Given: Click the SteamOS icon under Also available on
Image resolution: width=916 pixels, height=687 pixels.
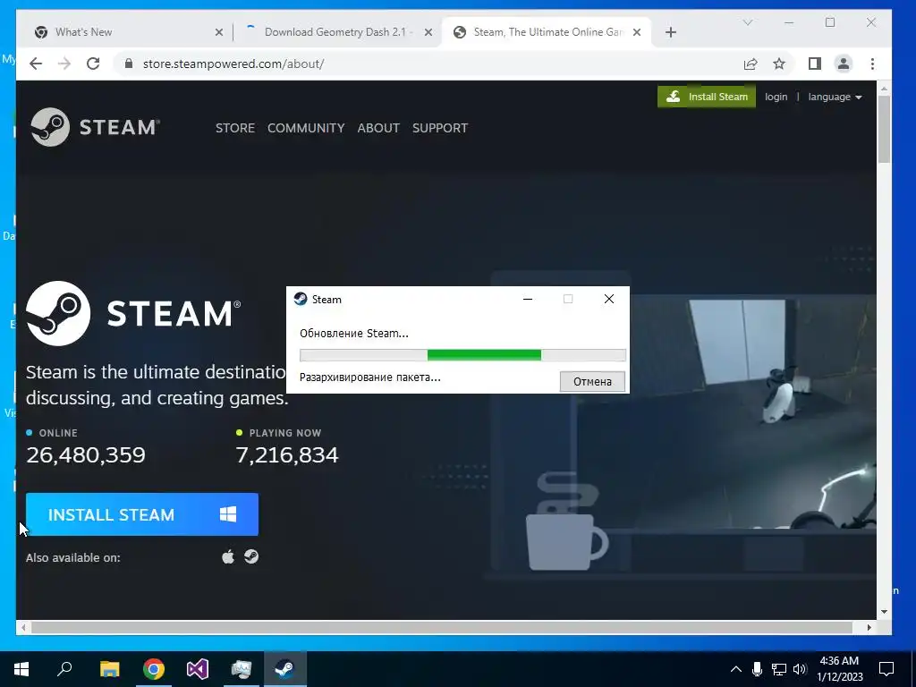Looking at the screenshot, I should [x=251, y=556].
